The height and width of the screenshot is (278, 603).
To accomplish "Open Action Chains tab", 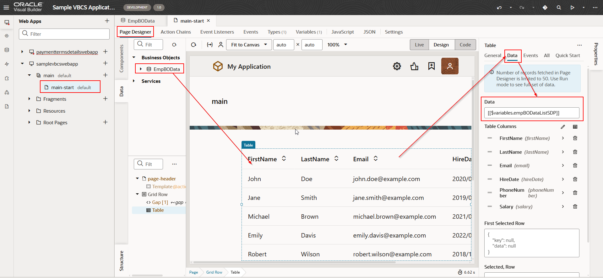I will (x=176, y=32).
